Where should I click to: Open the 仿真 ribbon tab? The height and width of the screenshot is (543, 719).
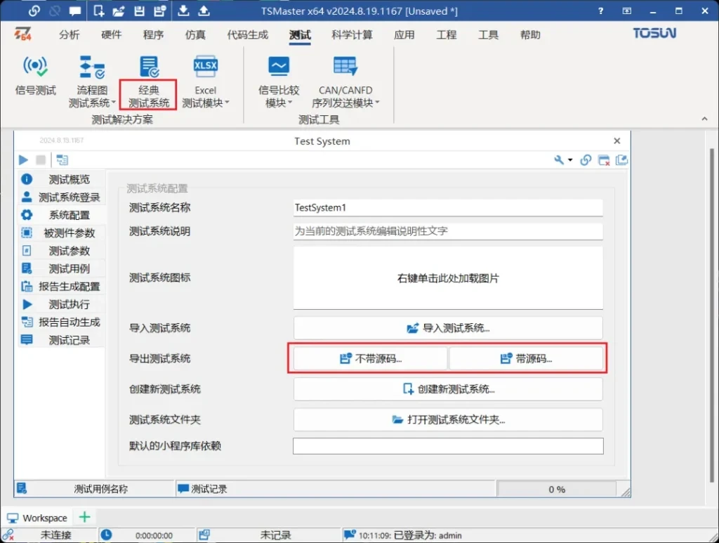pos(195,35)
